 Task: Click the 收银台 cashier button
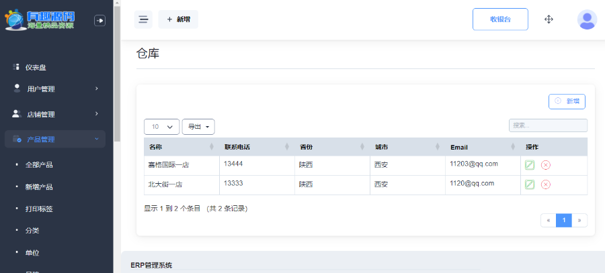(500, 19)
